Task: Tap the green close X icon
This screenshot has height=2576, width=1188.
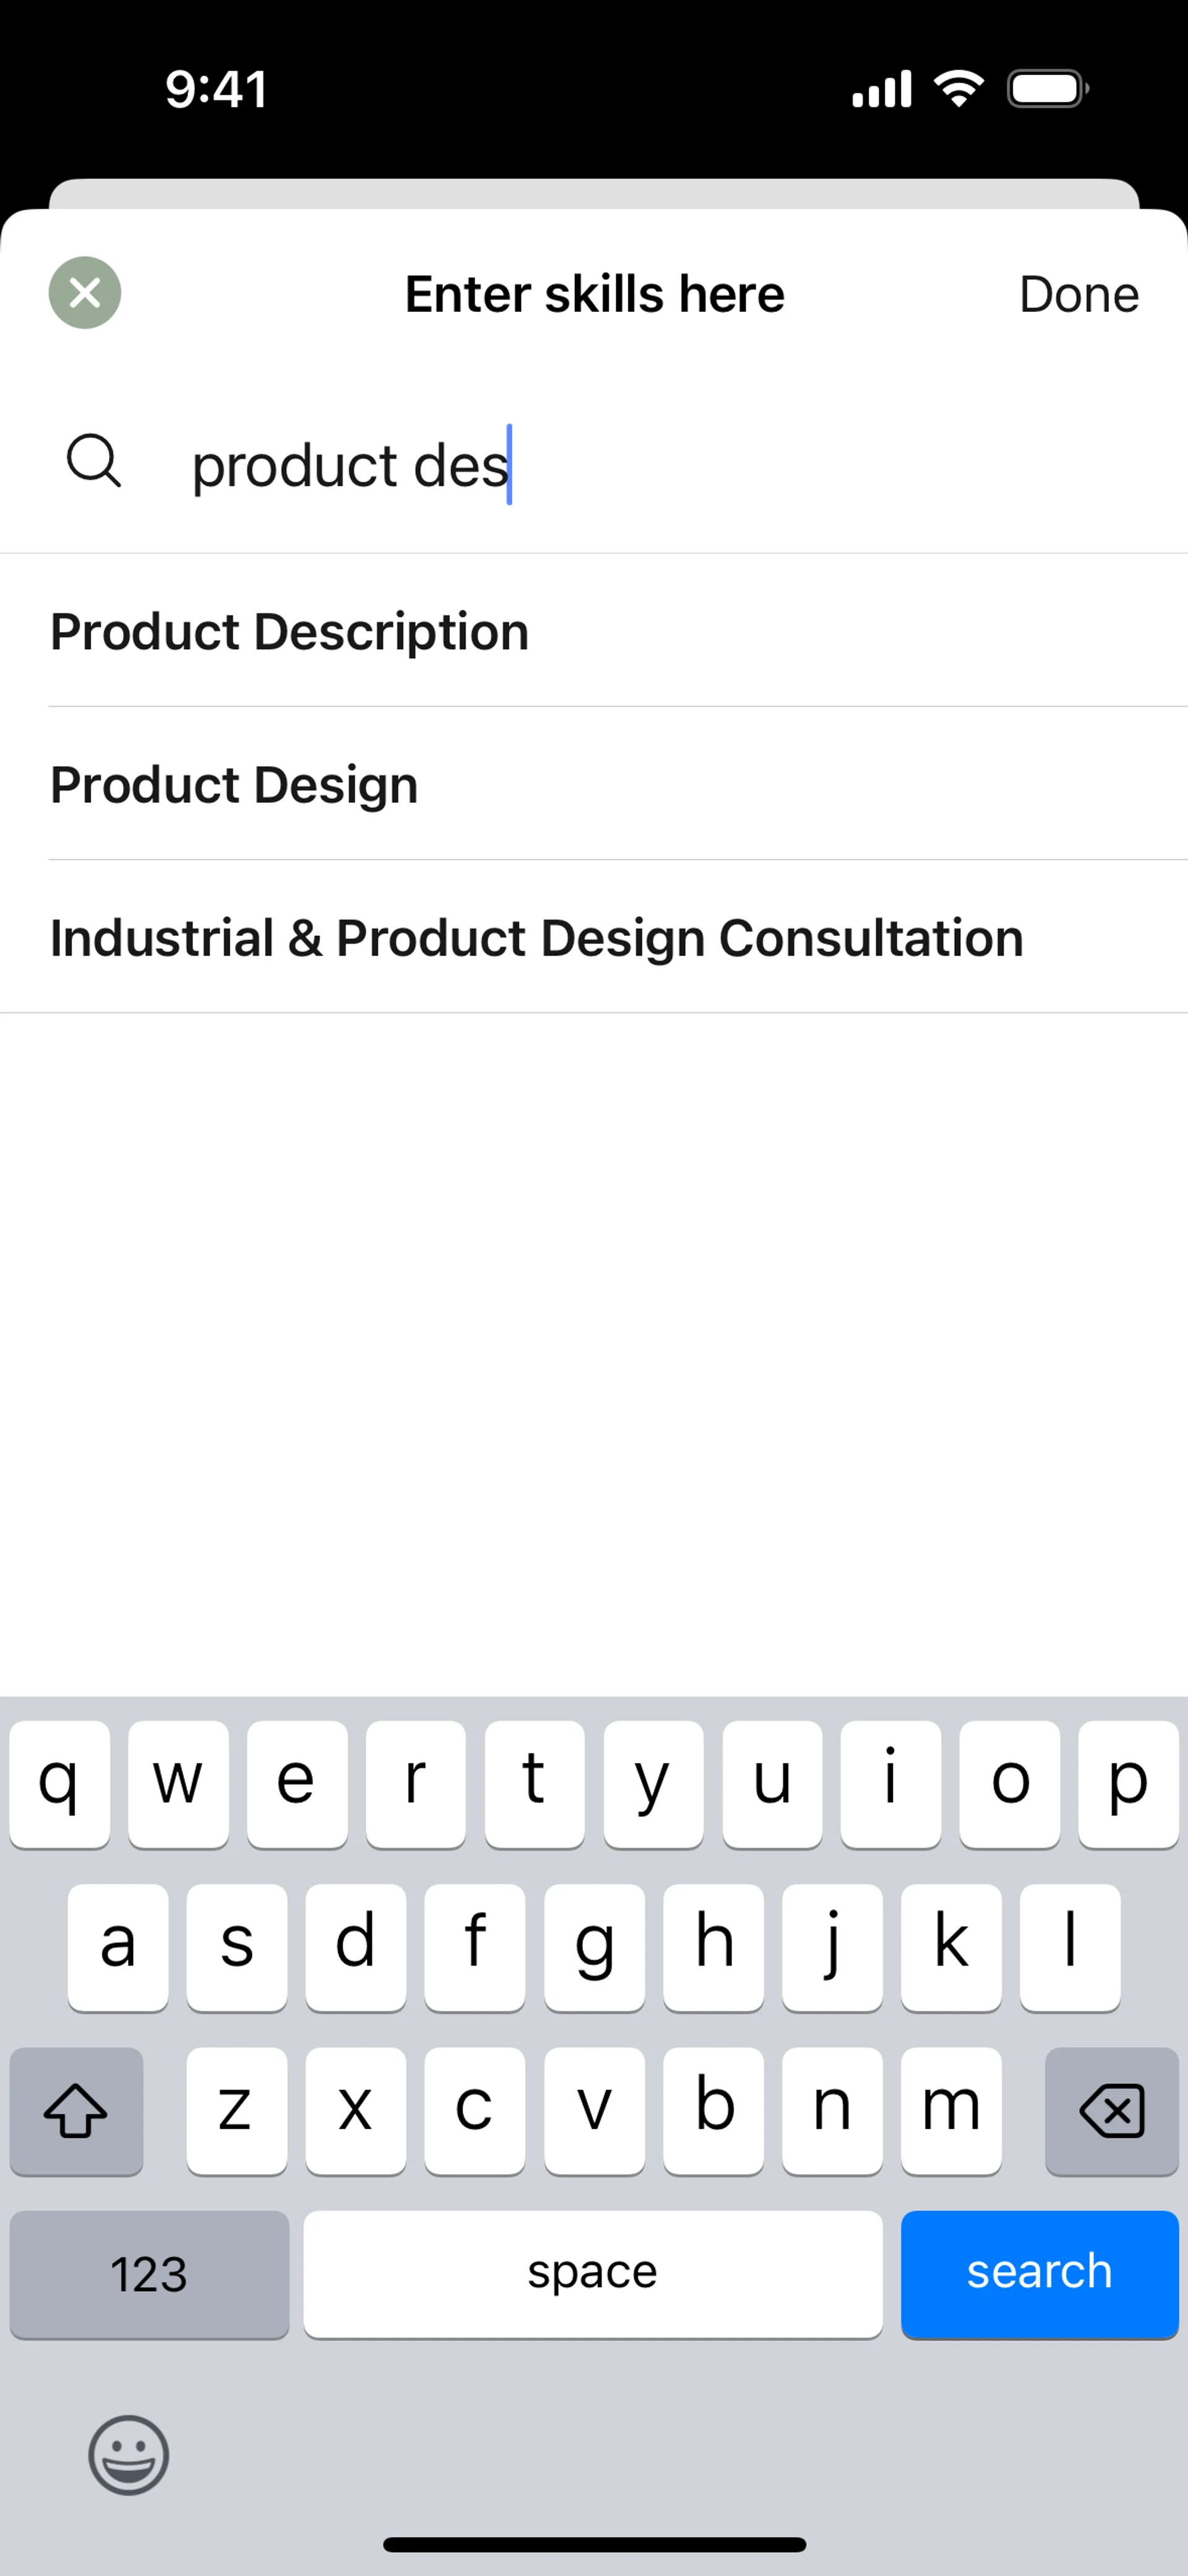Action: tap(85, 293)
